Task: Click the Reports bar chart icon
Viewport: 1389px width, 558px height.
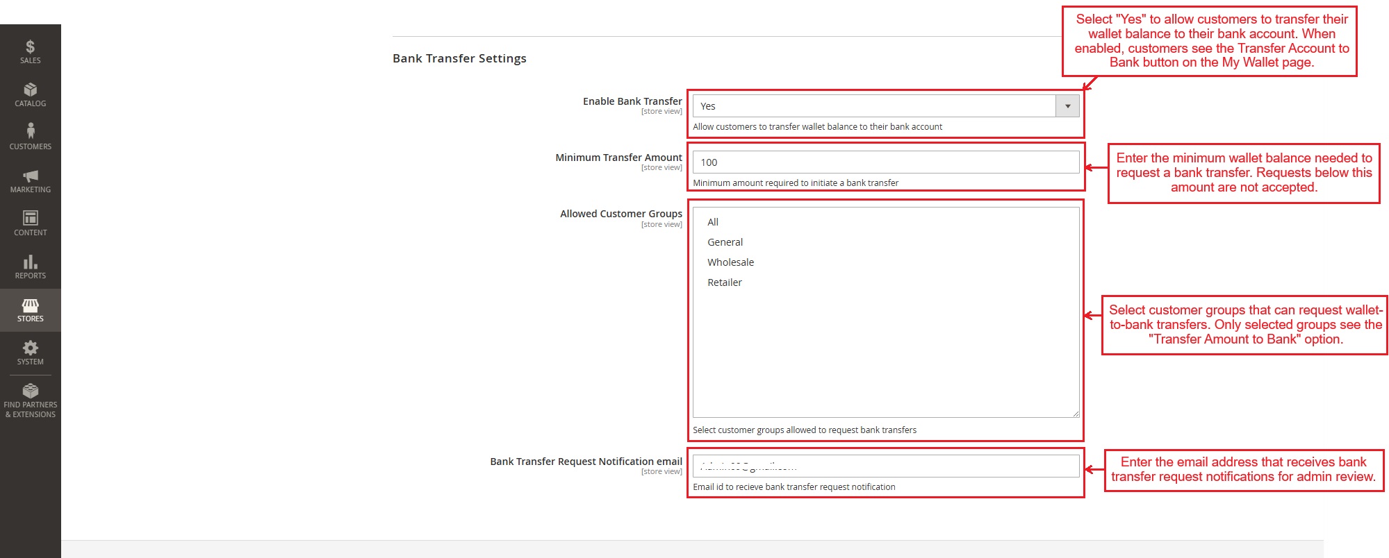Action: click(30, 262)
